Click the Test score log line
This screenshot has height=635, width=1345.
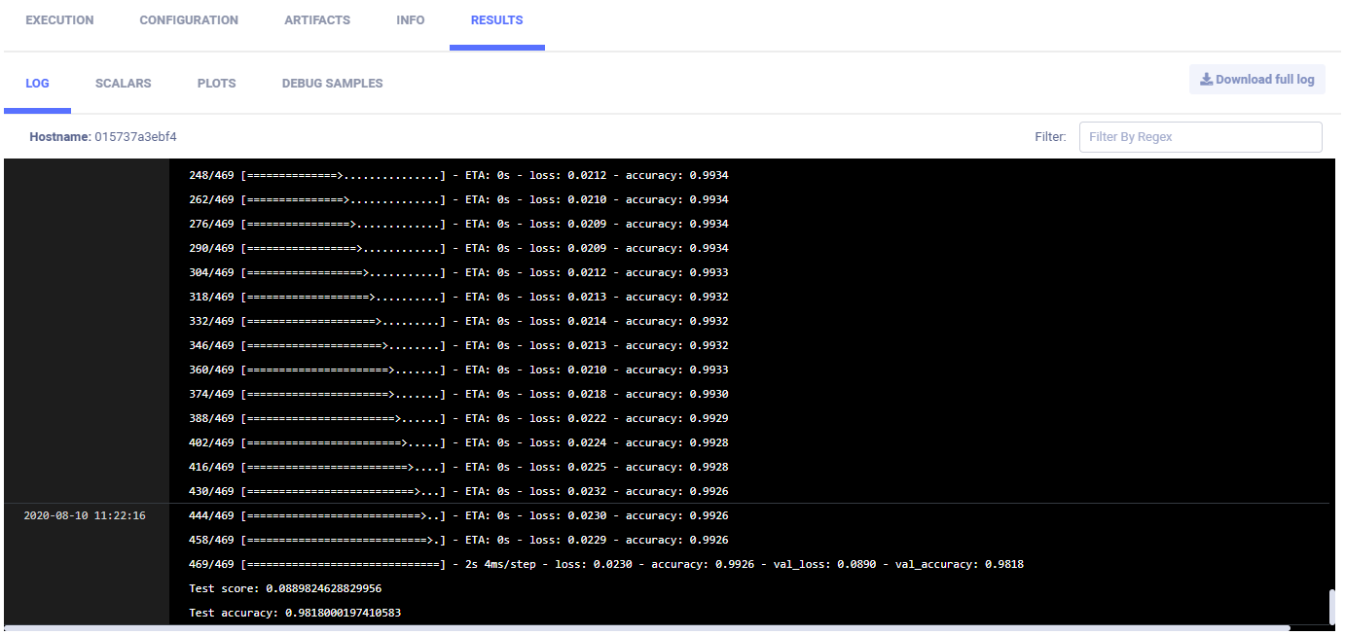285,588
